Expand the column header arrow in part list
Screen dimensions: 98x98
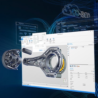[81, 47]
